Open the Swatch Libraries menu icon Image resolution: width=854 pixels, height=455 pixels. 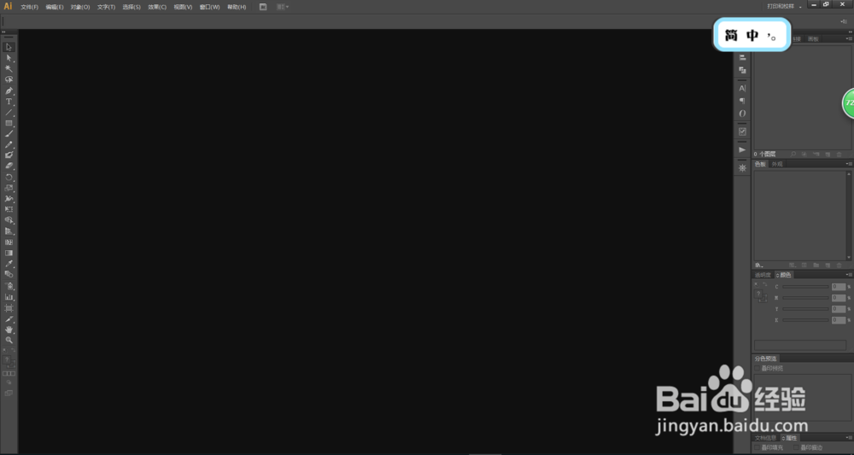pos(758,265)
